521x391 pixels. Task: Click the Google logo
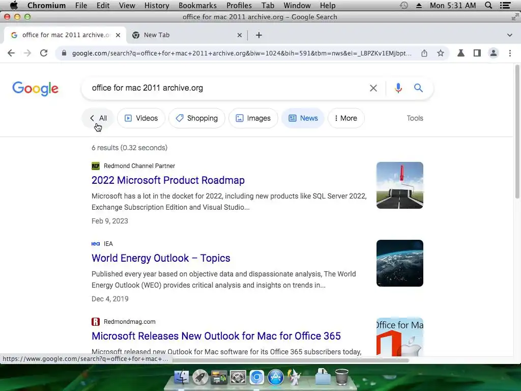[35, 89]
